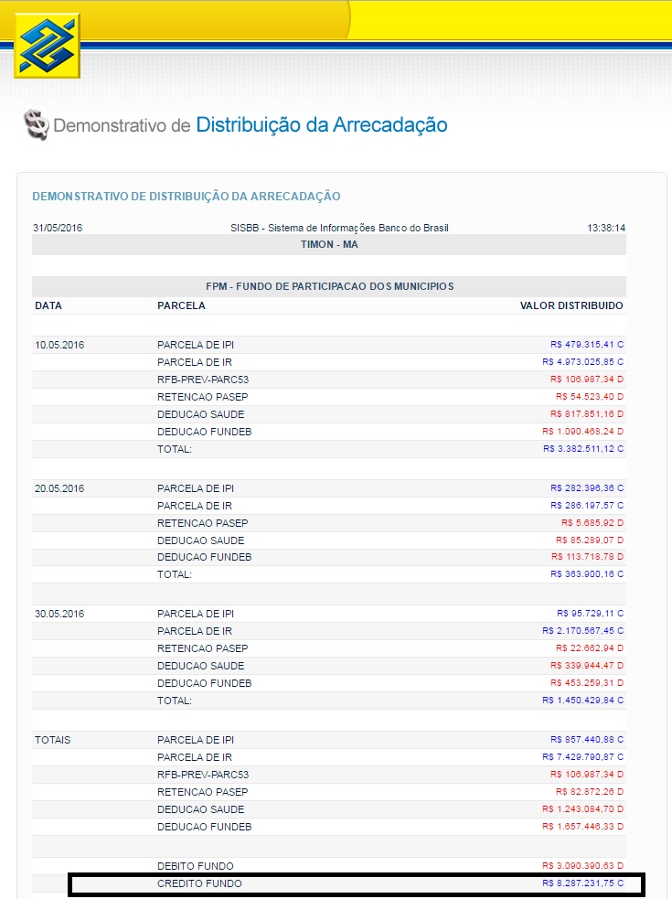Image resolution: width=672 pixels, height=899 pixels.
Task: Click the Banco do Brasil logo
Action: click(x=46, y=46)
